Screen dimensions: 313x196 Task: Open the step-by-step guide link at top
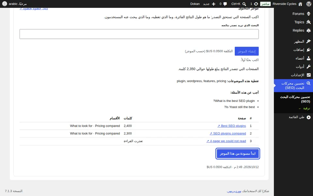coord(34,8)
